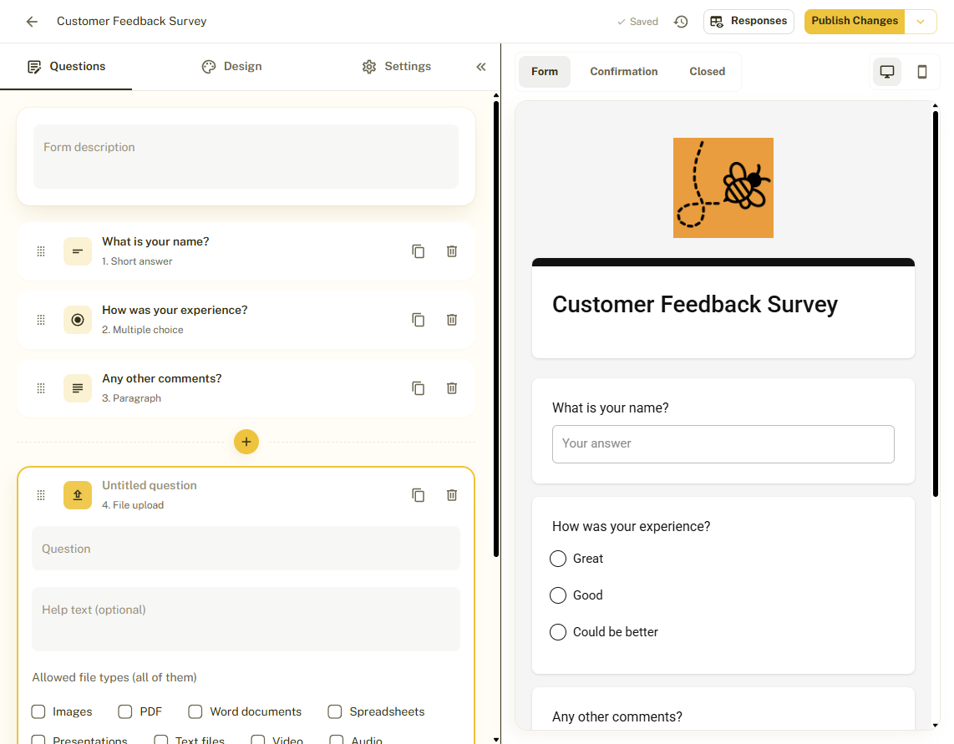Viewport: 954px width, 744px height.
Task: Duplicate the 'What is your name?' question
Action: [x=418, y=251]
